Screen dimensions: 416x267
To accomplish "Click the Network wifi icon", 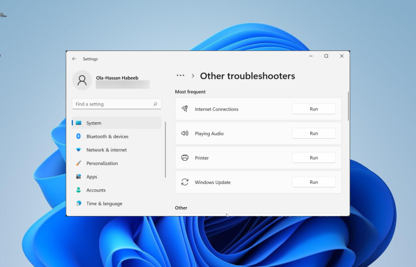I will (78, 150).
